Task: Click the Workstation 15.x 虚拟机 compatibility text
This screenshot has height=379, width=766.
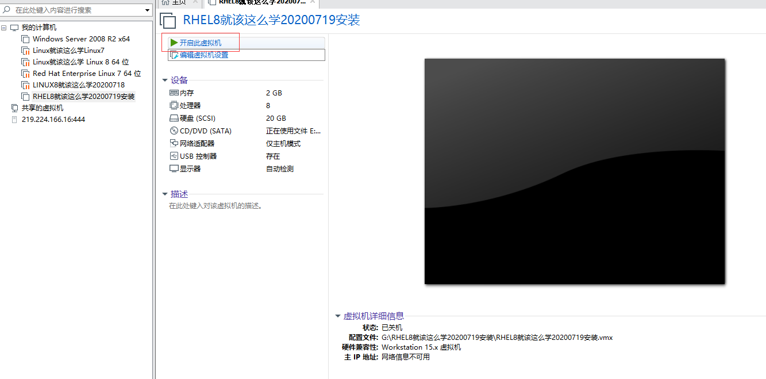Action: tap(421, 347)
